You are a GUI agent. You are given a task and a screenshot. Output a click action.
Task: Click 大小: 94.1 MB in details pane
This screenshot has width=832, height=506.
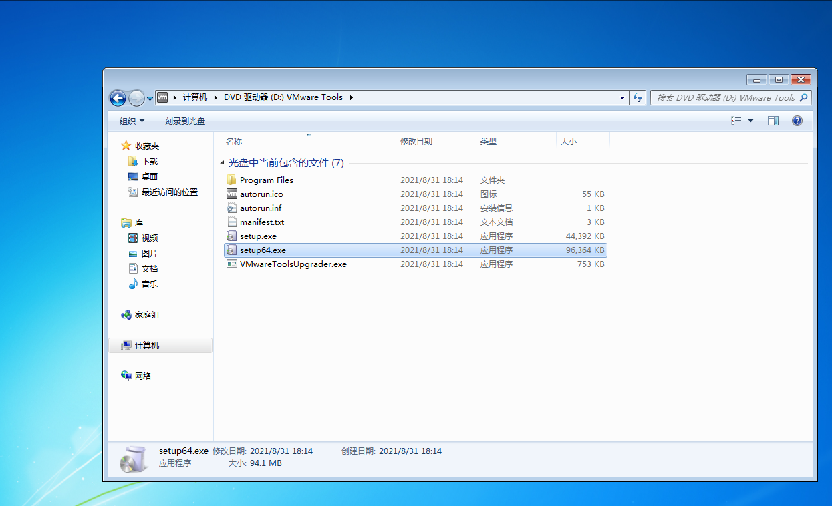coord(255,463)
